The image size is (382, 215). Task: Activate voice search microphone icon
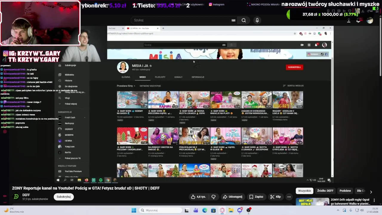(257, 20)
